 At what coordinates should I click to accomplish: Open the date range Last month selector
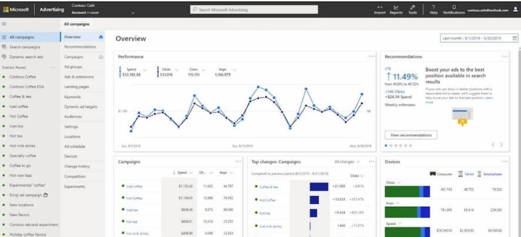(x=479, y=39)
